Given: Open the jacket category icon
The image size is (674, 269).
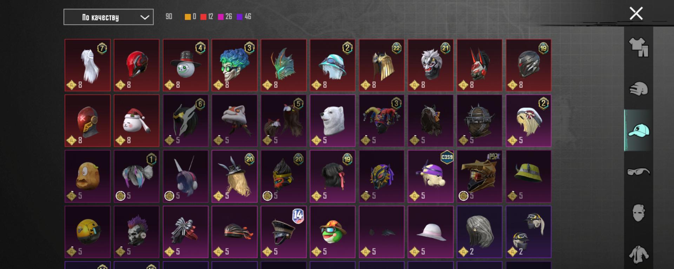Looking at the screenshot, I should click(639, 254).
